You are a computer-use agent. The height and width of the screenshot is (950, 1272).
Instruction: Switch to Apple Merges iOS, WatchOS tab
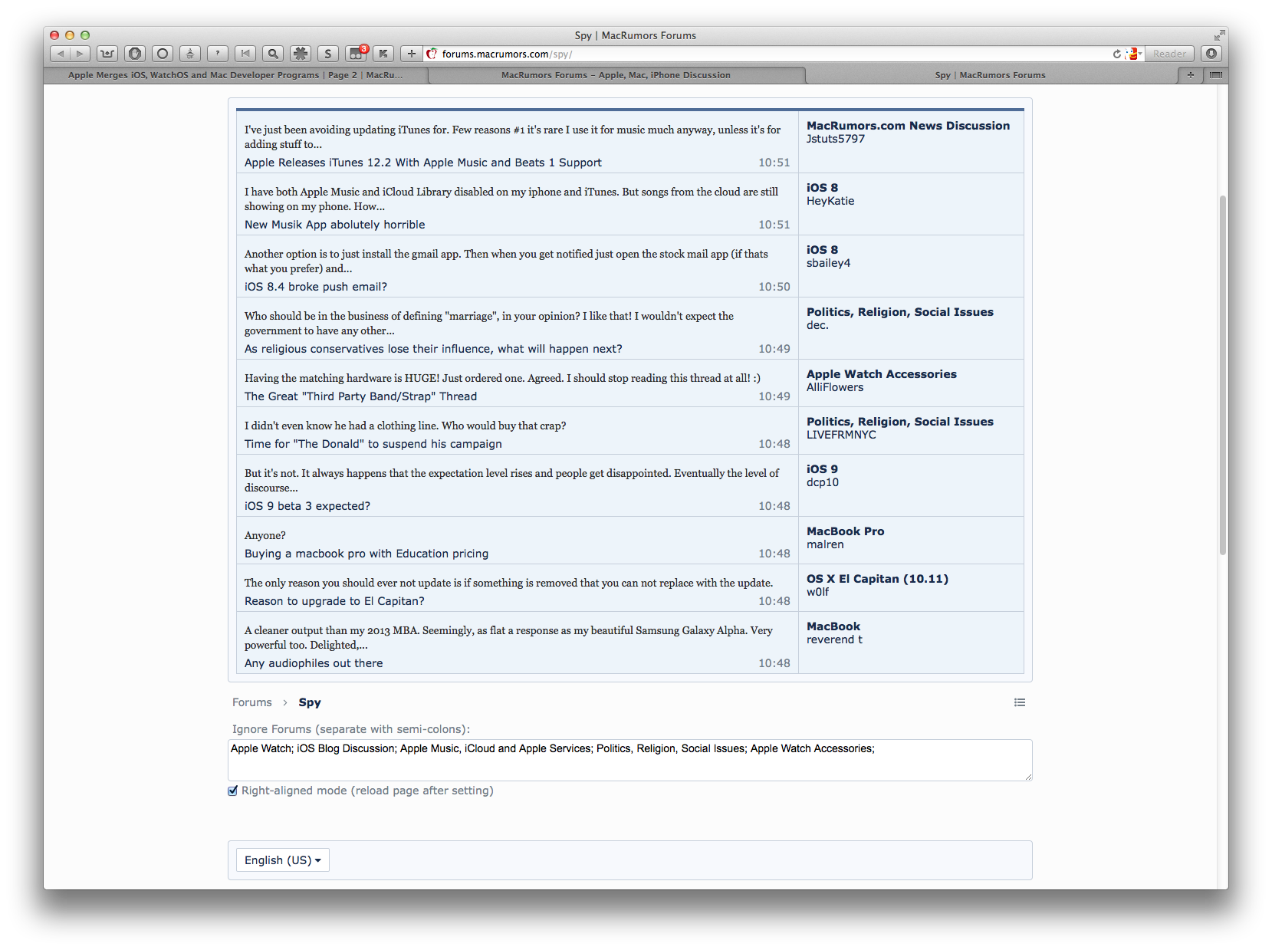pyautogui.click(x=235, y=75)
